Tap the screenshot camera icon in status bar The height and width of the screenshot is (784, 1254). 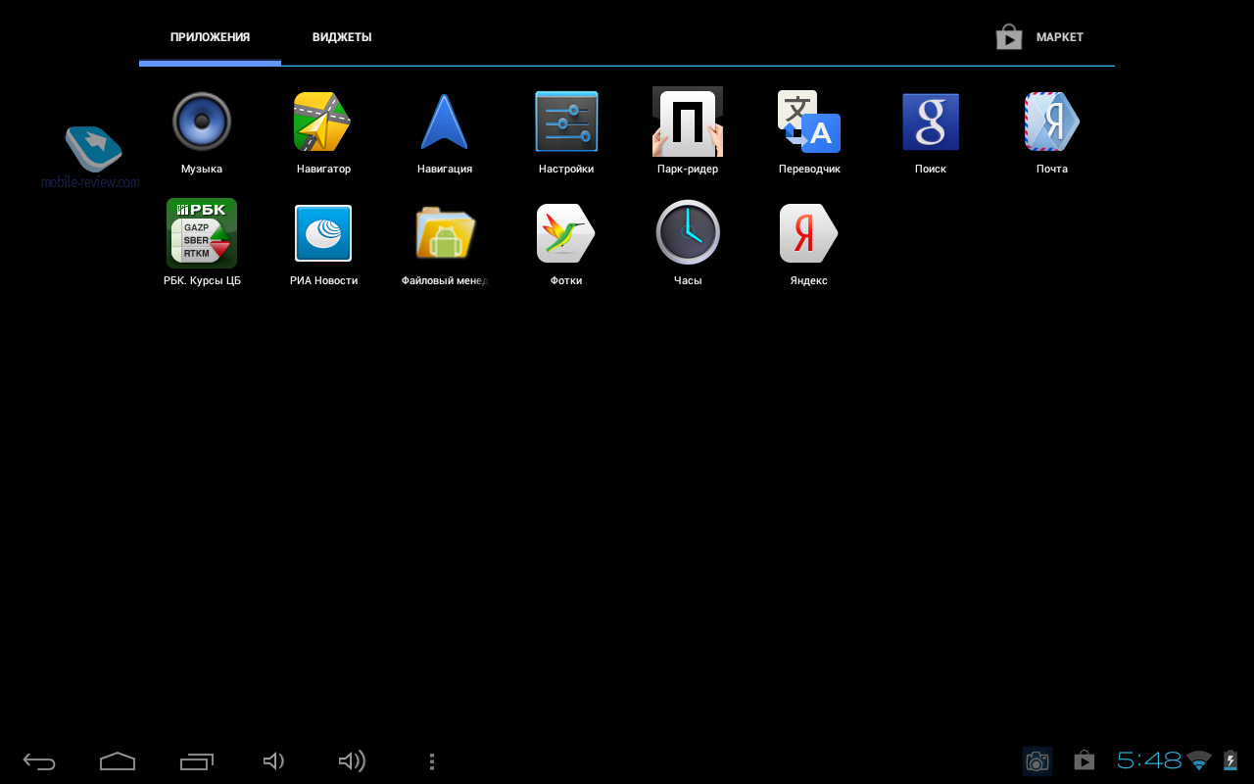pyautogui.click(x=1037, y=761)
